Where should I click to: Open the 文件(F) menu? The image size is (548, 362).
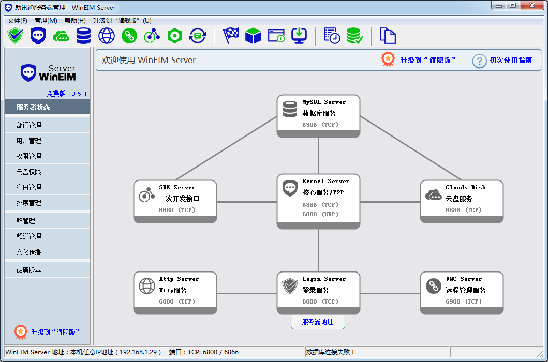click(18, 21)
